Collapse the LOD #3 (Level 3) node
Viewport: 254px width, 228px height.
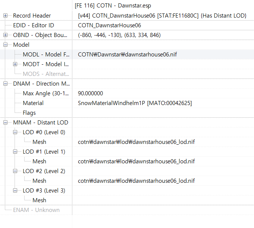(x=15, y=191)
